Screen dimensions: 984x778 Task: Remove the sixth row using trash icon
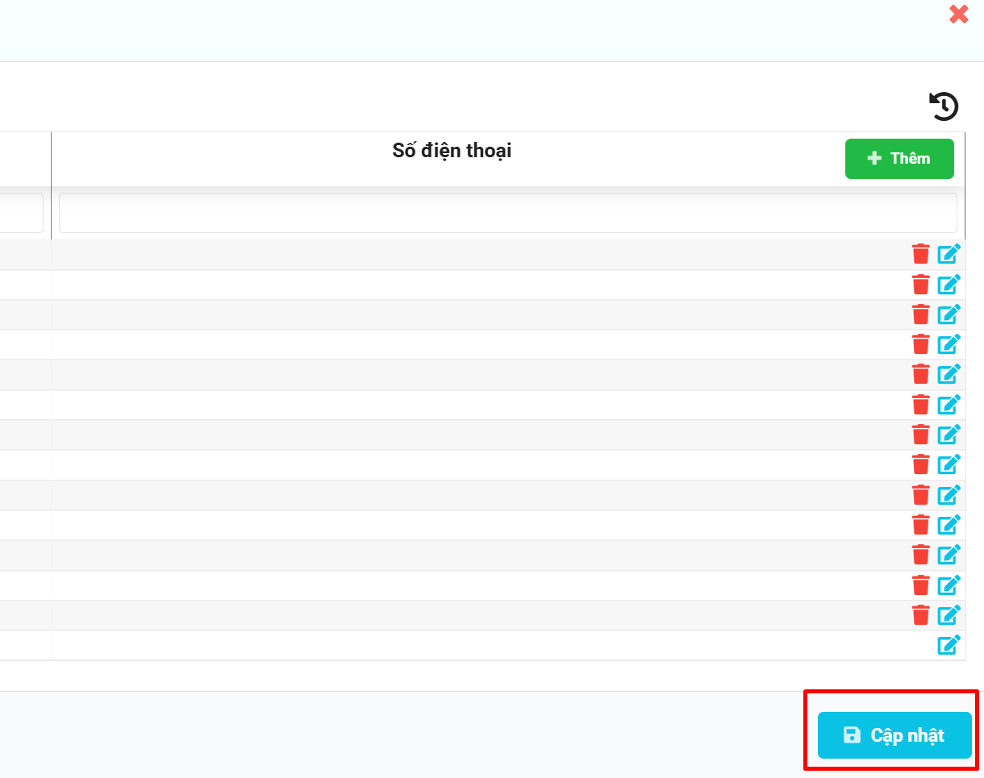[920, 405]
